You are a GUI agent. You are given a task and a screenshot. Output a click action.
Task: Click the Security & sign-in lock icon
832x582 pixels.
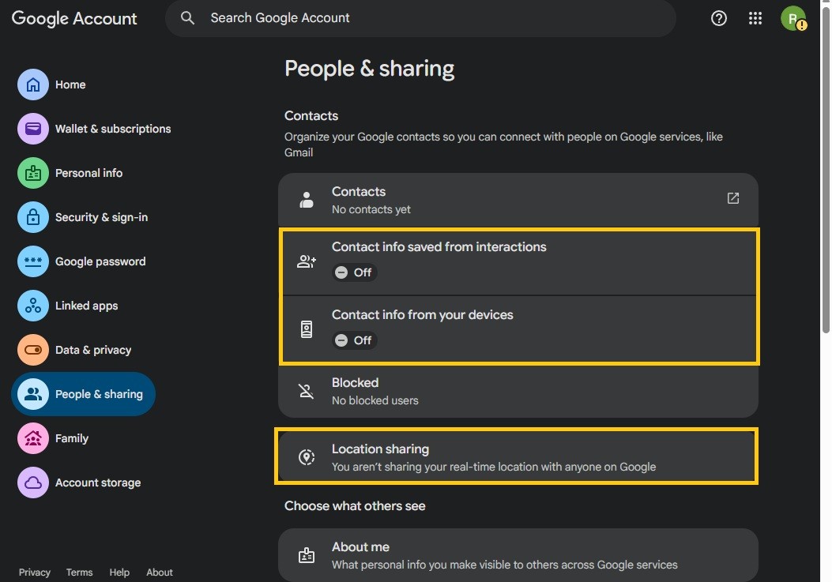pos(33,217)
